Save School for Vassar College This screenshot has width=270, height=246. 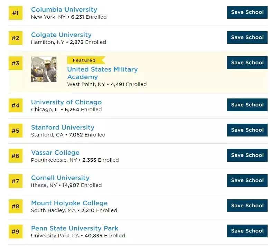click(247, 155)
